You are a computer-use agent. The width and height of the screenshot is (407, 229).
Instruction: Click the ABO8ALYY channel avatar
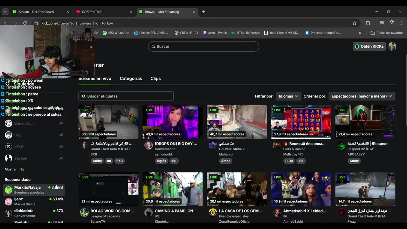(341, 145)
